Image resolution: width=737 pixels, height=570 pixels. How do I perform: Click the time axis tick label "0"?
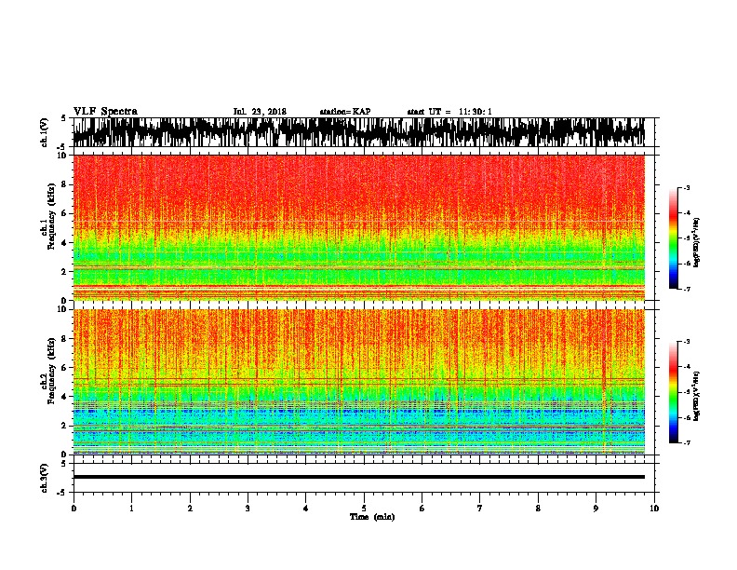pyautogui.click(x=74, y=508)
